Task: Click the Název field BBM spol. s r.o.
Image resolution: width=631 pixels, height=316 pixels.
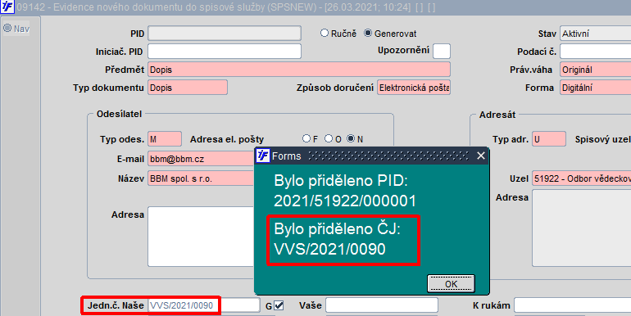Action: (202, 178)
